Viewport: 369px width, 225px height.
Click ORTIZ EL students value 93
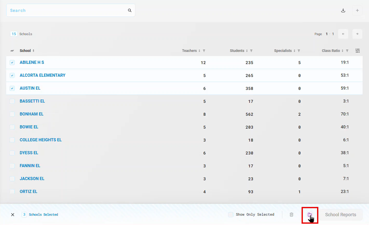(x=251, y=192)
